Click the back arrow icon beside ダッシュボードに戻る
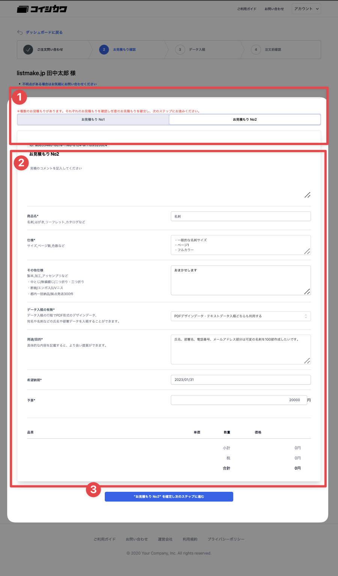 tap(20, 32)
